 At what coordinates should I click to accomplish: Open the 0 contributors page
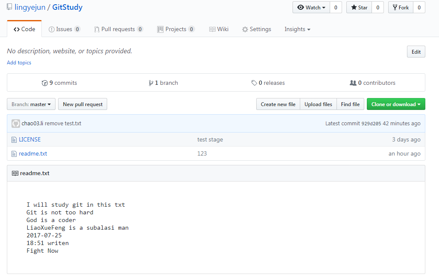[x=373, y=83]
